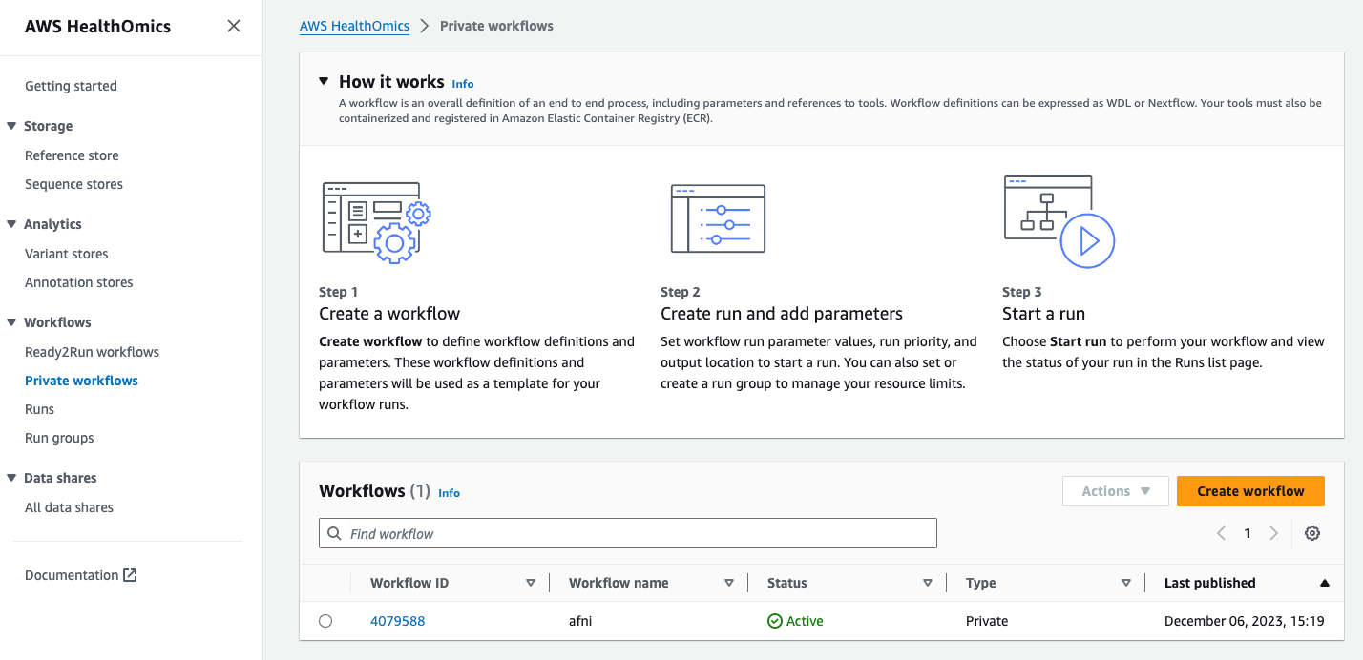Screen dimensions: 1363x660
Task: Open Getting started in sidebar
Action: 71,86
